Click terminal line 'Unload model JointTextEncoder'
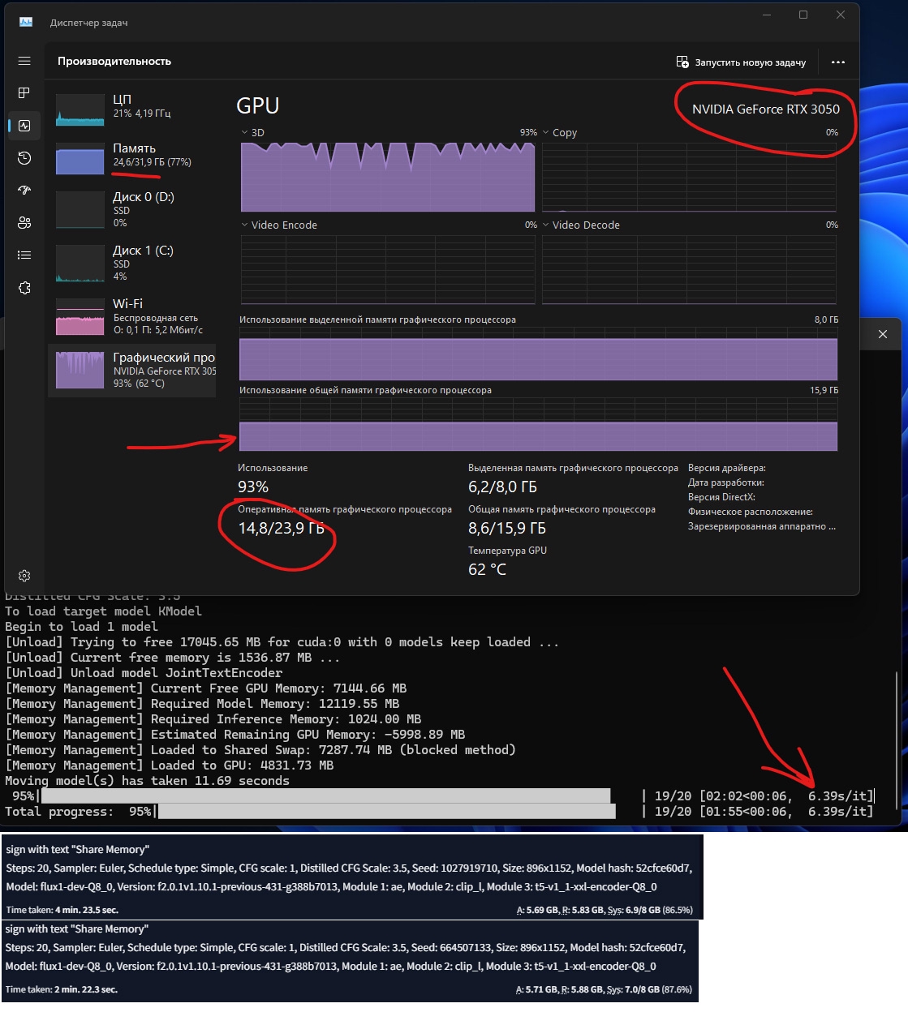 tap(144, 673)
